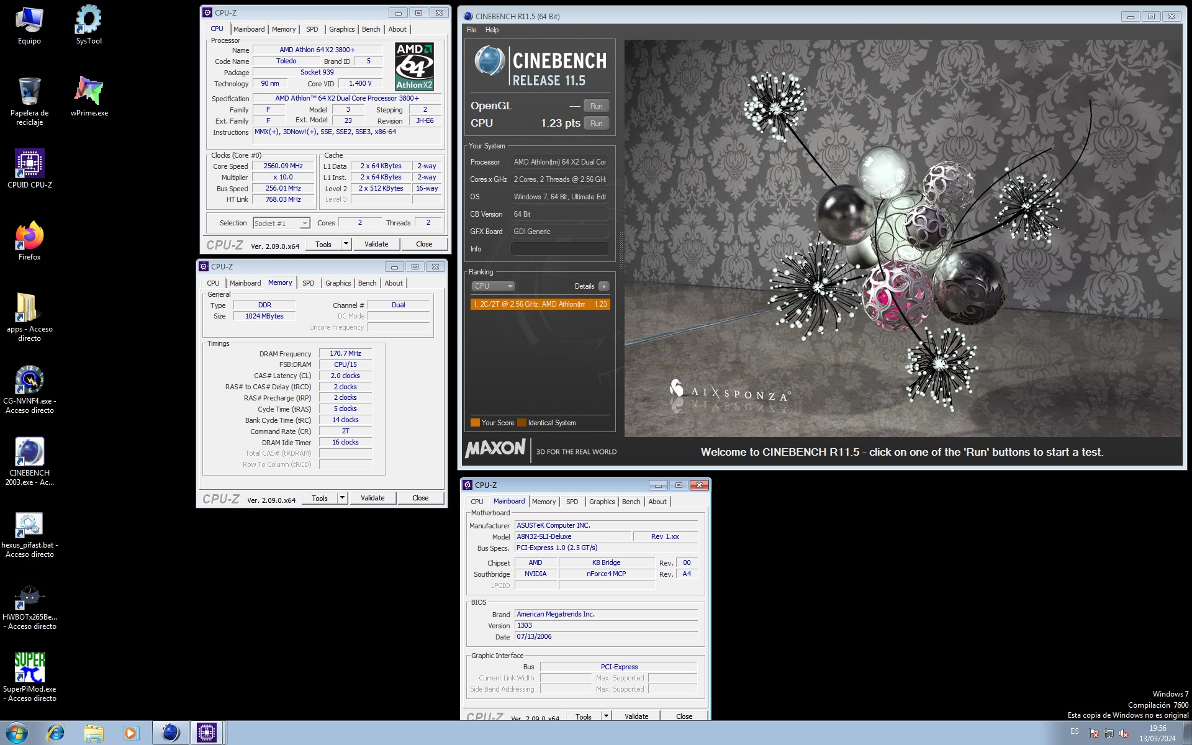Open the SysTool desktop shortcut
This screenshot has height=745, width=1192.
point(89,26)
